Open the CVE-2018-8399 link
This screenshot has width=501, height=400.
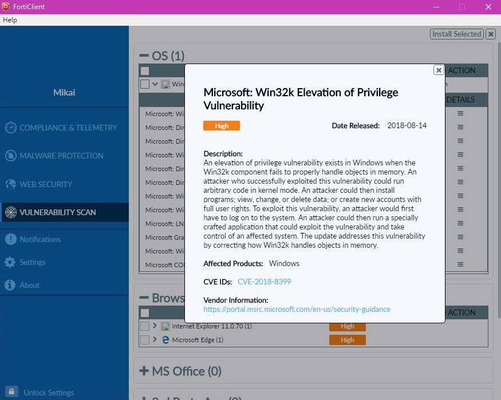(x=264, y=282)
